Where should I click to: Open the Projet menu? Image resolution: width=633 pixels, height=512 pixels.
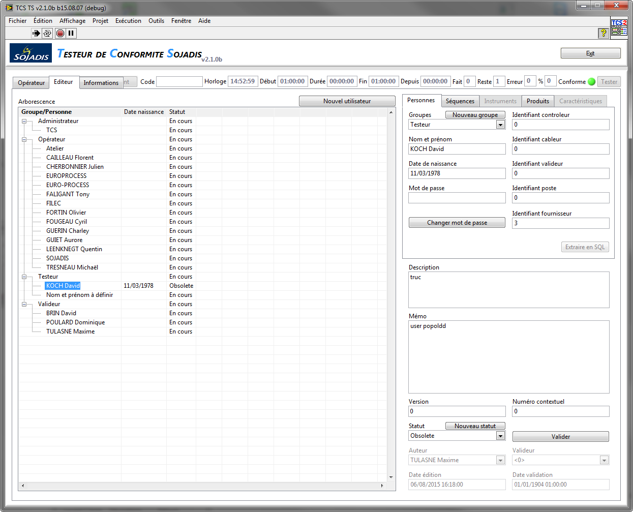pyautogui.click(x=100, y=21)
